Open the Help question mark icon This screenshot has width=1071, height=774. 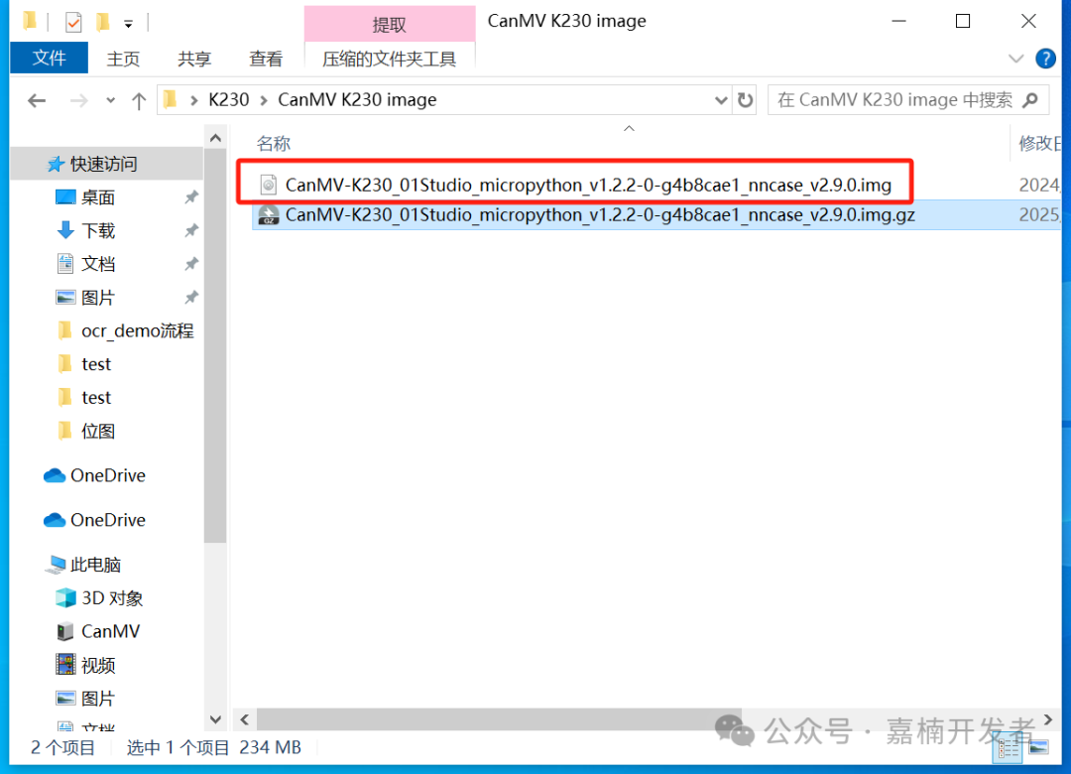click(x=1046, y=59)
